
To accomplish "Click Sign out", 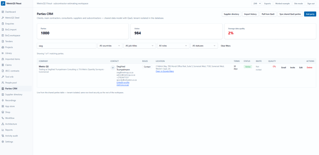I will pos(311,3).
